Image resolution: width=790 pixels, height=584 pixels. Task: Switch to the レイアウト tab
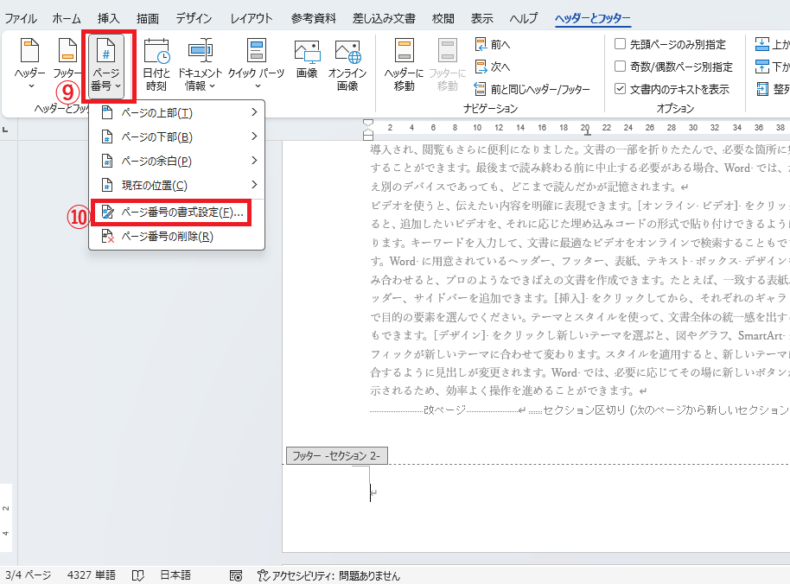click(x=252, y=19)
